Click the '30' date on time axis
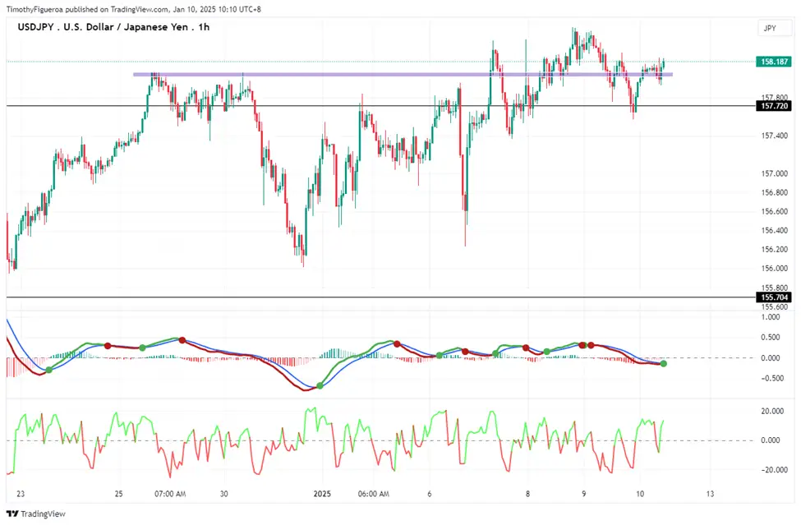This screenshot has width=801, height=525. point(223,494)
